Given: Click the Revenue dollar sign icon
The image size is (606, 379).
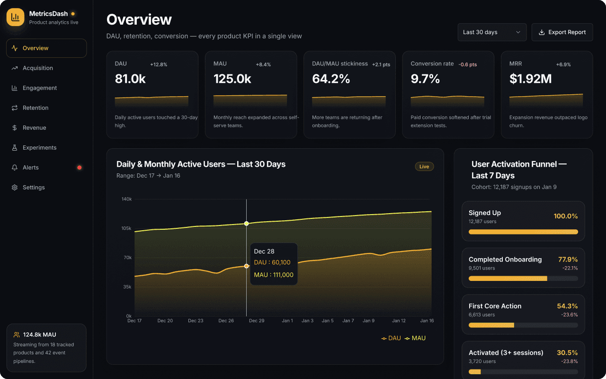Looking at the screenshot, I should [15, 128].
